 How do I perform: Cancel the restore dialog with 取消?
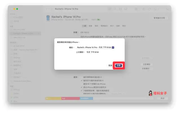tap(110, 66)
